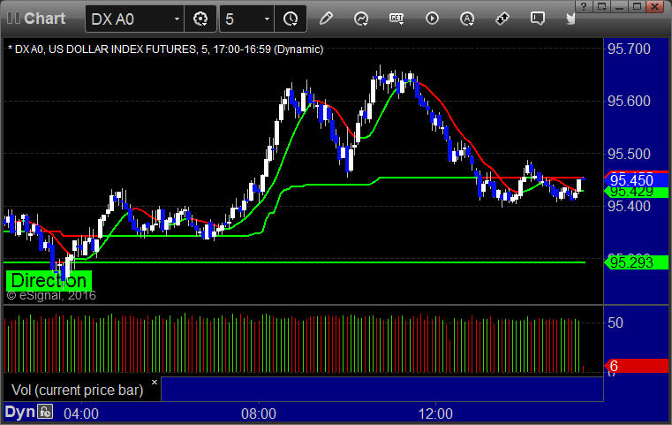The image size is (672, 425).
Task: Select the pencil drawing tool
Action: click(326, 19)
